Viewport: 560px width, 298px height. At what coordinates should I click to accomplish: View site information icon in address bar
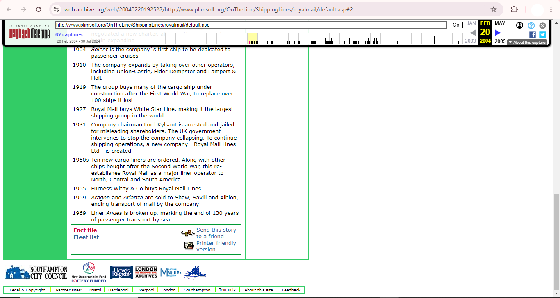click(x=56, y=9)
